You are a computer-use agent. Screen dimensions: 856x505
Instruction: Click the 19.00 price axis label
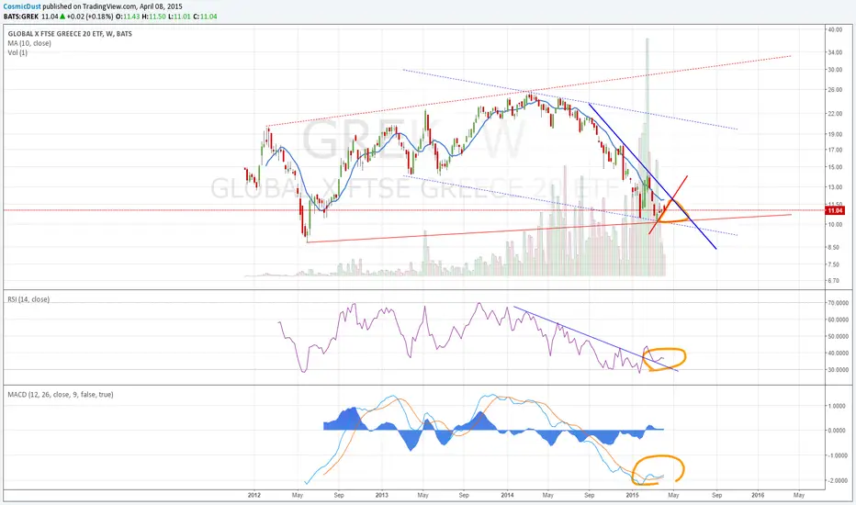point(835,134)
